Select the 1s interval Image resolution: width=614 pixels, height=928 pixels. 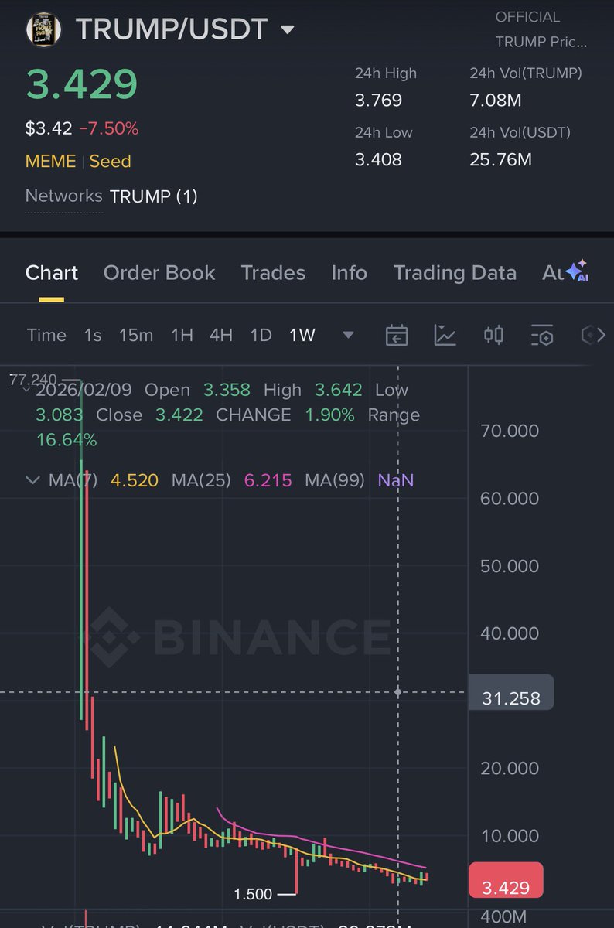[93, 335]
